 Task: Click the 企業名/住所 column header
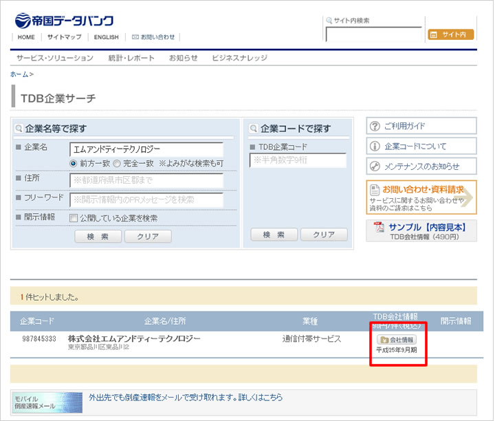pos(165,321)
